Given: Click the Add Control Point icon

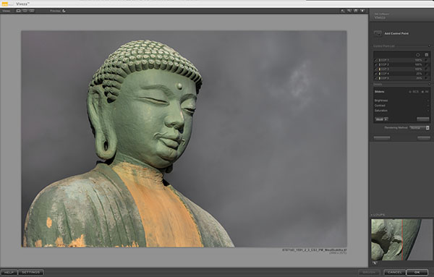Looking at the screenshot, I should coord(378,33).
